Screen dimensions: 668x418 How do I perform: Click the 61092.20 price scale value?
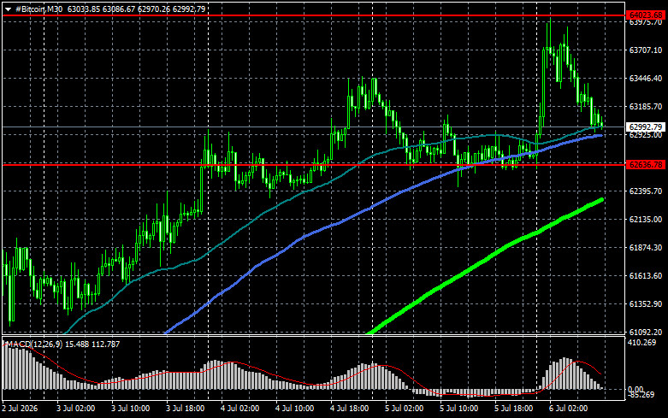coord(646,332)
